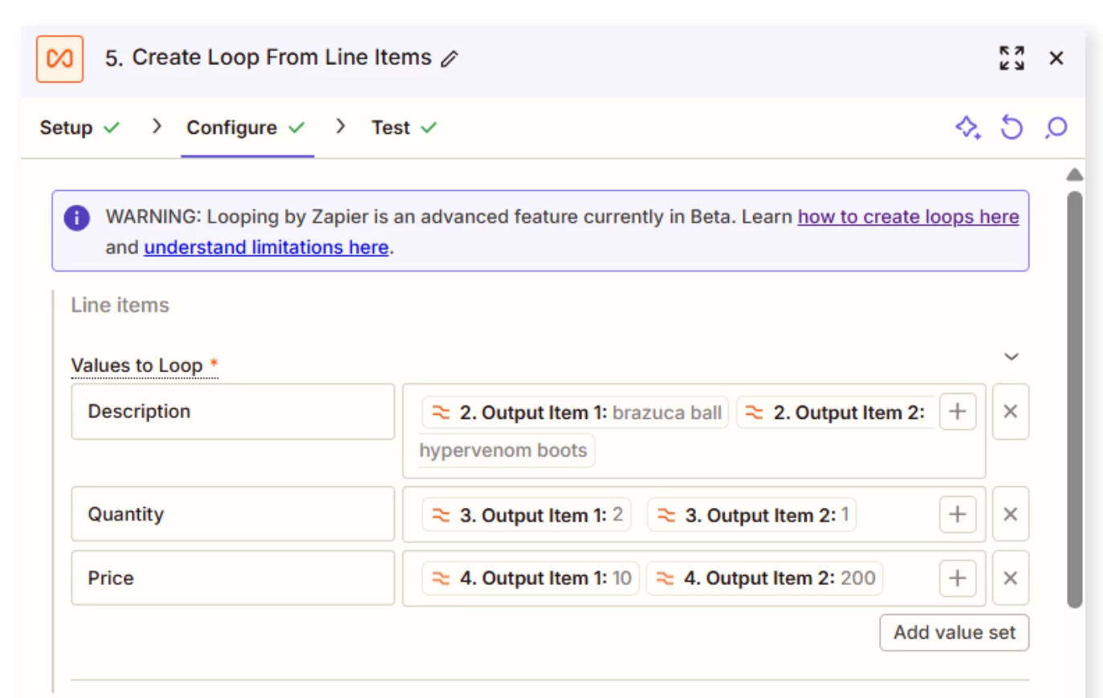The image size is (1103, 698).
Task: Follow the 'understand limitations here' link
Action: point(266,247)
